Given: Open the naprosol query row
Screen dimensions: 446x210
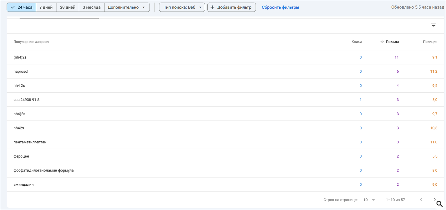Looking at the screenshot, I should (x=21, y=71).
